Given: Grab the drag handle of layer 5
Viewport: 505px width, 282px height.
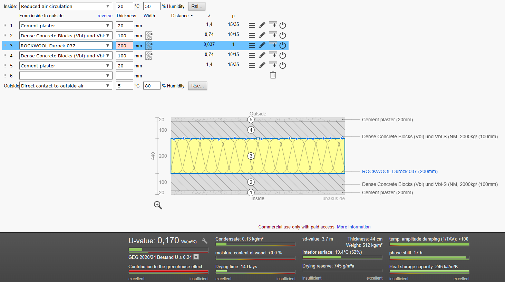Looking at the screenshot, I should coord(5,66).
